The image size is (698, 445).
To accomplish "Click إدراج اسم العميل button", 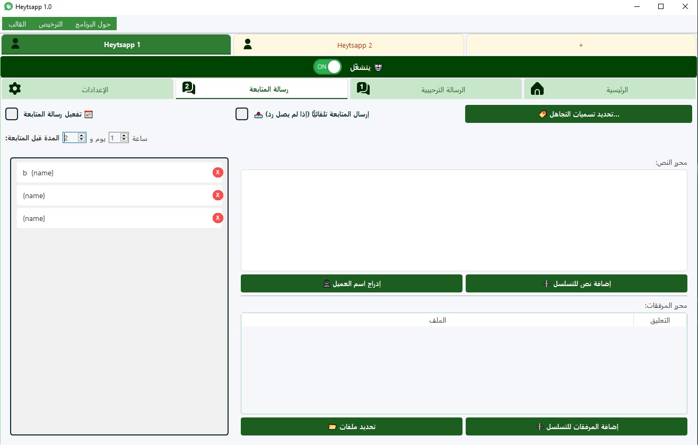I will pos(352,283).
